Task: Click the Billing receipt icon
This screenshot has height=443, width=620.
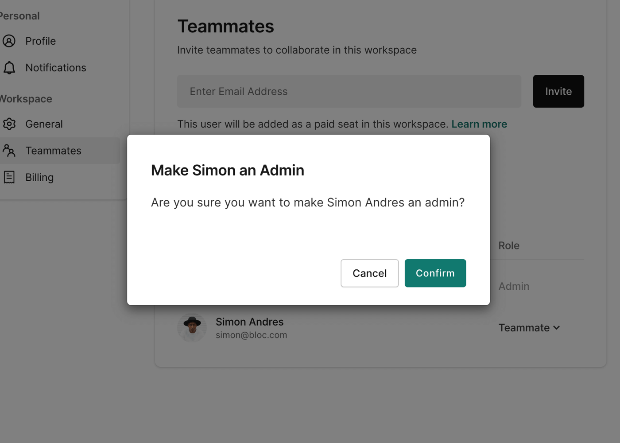Action: point(9,177)
